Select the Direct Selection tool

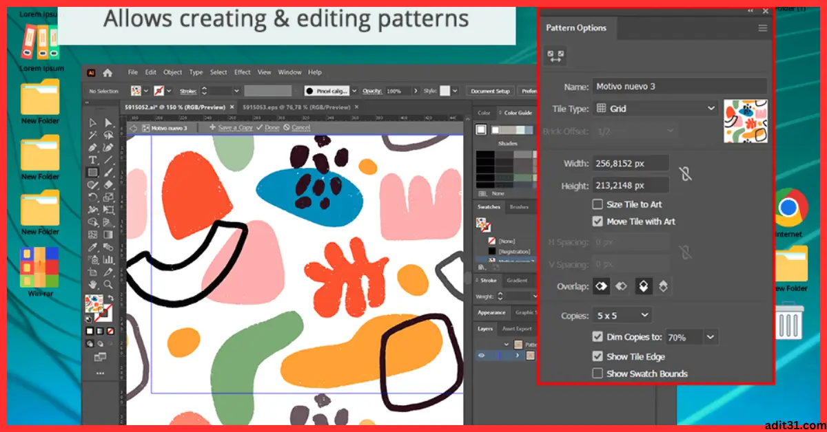[x=108, y=122]
